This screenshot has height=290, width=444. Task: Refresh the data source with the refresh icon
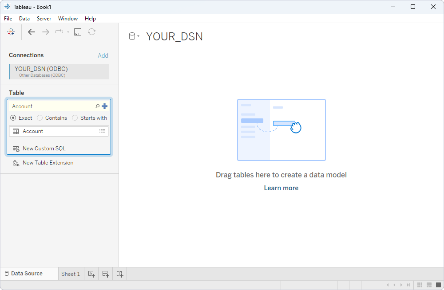[91, 31]
